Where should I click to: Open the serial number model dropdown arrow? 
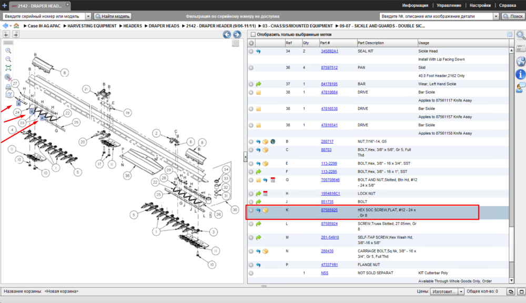pyautogui.click(x=88, y=16)
